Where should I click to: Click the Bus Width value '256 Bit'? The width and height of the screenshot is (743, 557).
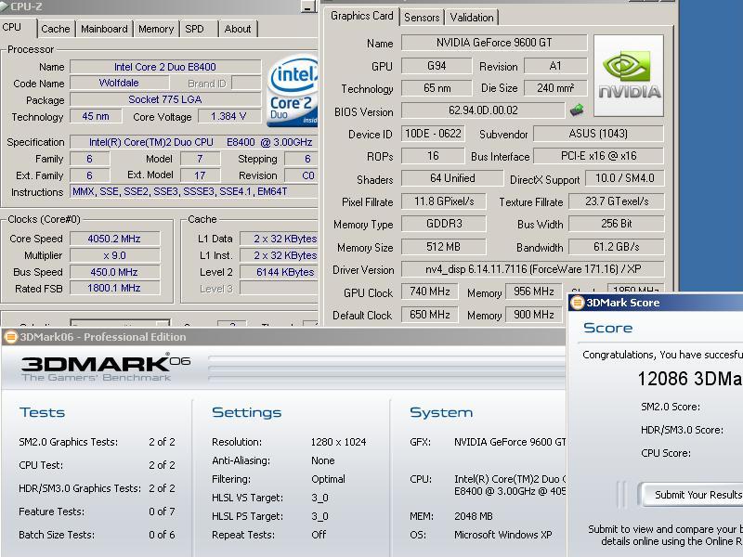point(616,224)
